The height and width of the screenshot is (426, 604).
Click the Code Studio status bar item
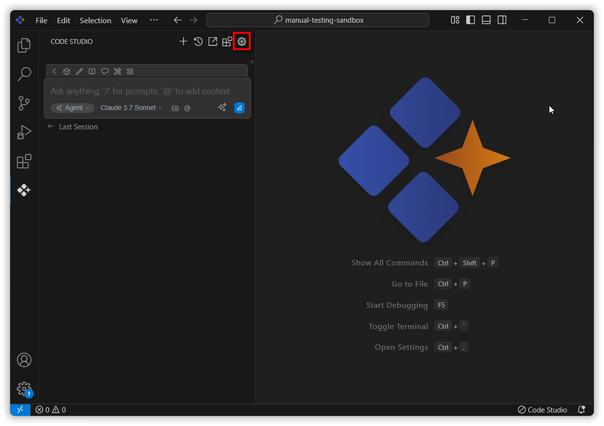[542, 410]
